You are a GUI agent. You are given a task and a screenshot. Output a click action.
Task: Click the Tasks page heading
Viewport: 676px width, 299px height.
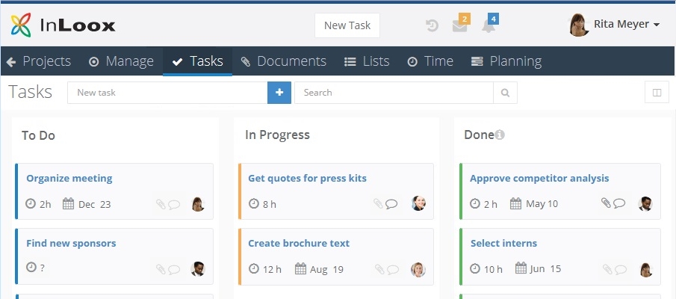(30, 93)
